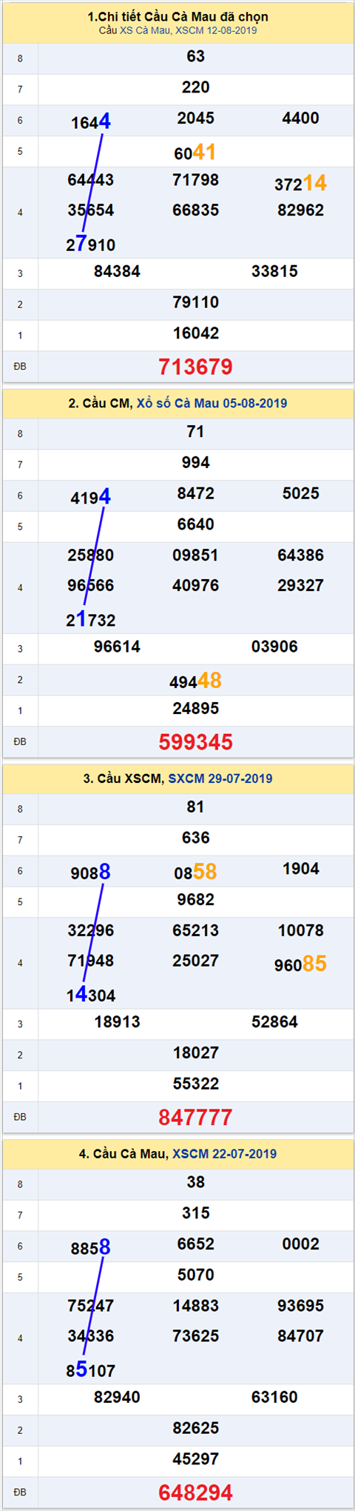Click the number 93695
The height and width of the screenshot is (1511, 355).
pyautogui.click(x=300, y=1306)
